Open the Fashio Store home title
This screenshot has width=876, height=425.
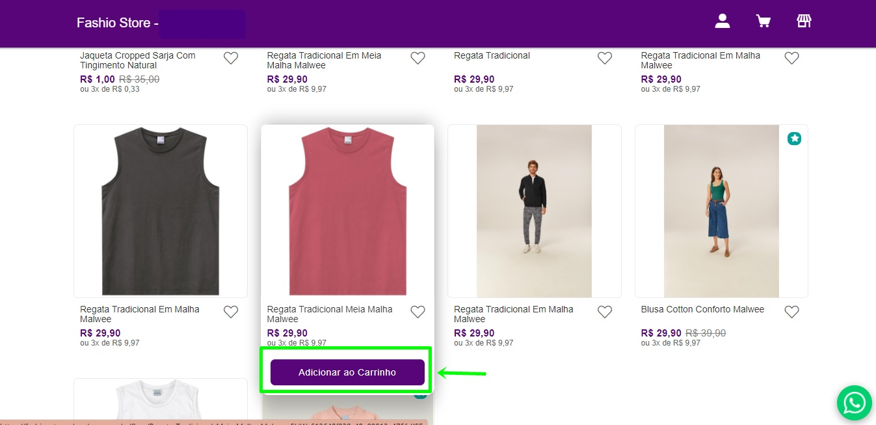coord(113,23)
